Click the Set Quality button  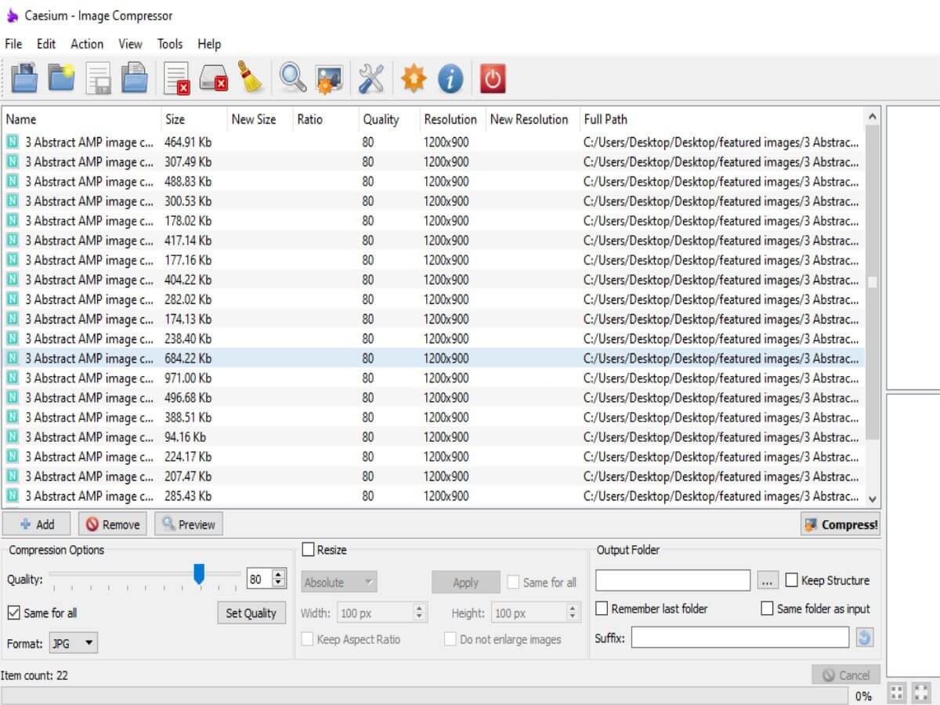pos(251,613)
